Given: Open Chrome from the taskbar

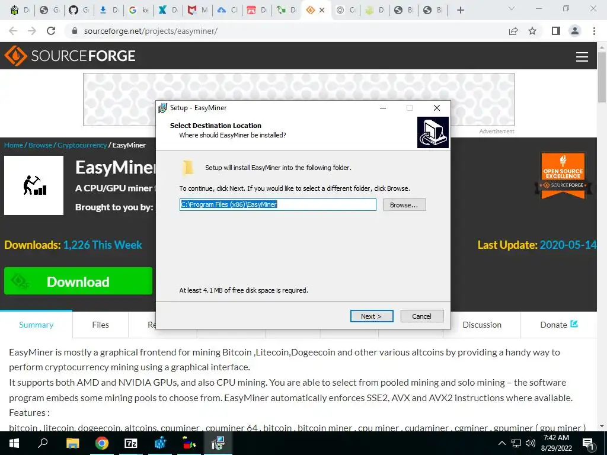Looking at the screenshot, I should tap(102, 443).
